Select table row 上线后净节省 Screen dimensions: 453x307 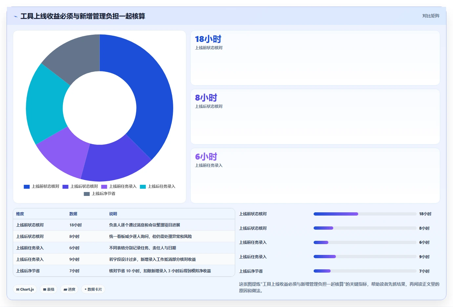(x=124, y=271)
